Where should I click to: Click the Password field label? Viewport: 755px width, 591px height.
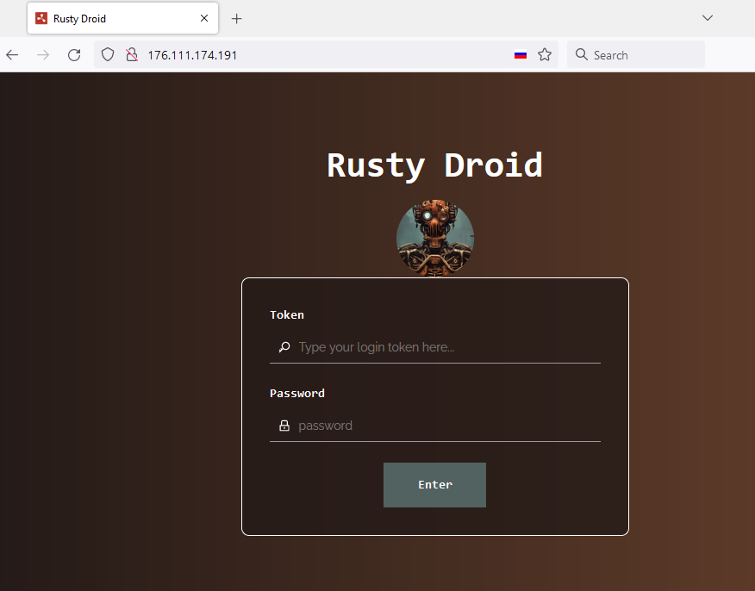[x=297, y=393]
